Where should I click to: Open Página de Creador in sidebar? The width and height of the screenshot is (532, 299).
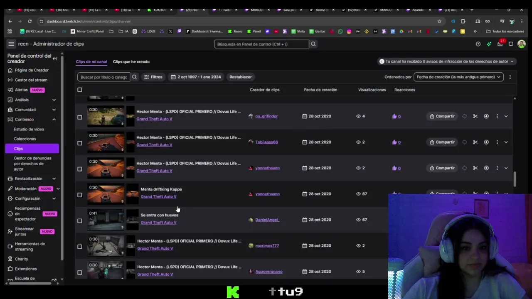click(32, 70)
